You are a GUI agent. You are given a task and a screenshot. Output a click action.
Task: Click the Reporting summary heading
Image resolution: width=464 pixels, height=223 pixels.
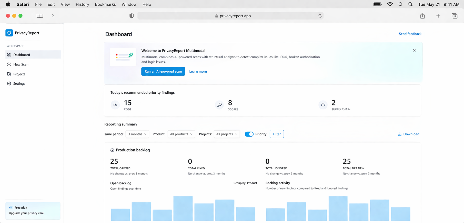(x=121, y=124)
